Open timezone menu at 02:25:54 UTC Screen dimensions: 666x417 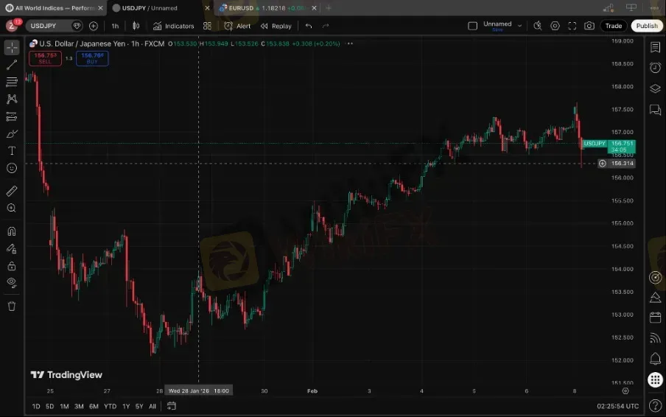pyautogui.click(x=617, y=407)
